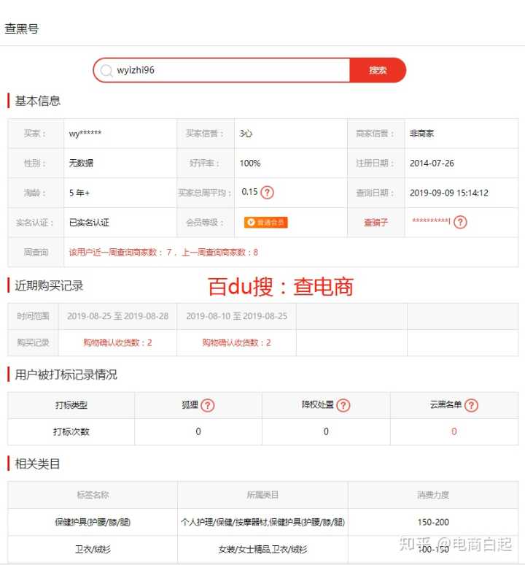Click the 云黑名单 help question icon
The width and height of the screenshot is (525, 565).
(471, 405)
